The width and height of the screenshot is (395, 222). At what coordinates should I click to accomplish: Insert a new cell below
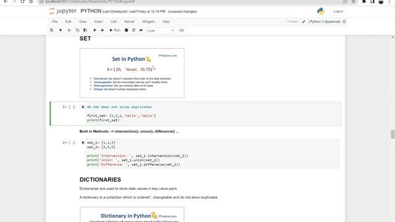(60, 30)
